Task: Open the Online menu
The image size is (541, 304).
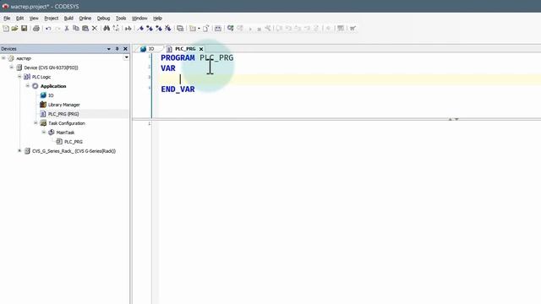Action: pyautogui.click(x=85, y=19)
